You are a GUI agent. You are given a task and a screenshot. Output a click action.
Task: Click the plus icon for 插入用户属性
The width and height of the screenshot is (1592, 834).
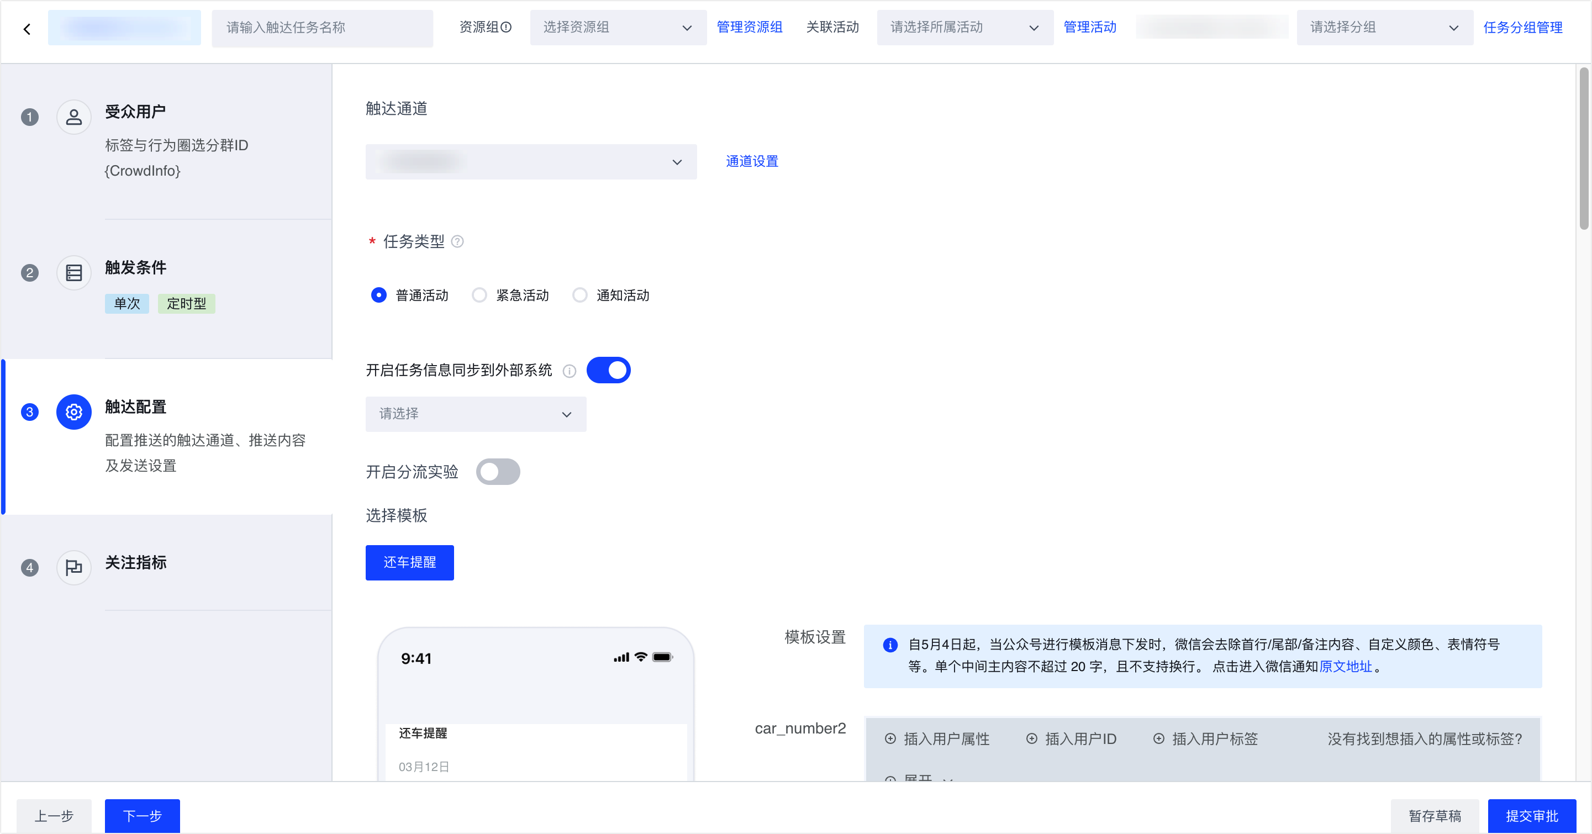890,739
